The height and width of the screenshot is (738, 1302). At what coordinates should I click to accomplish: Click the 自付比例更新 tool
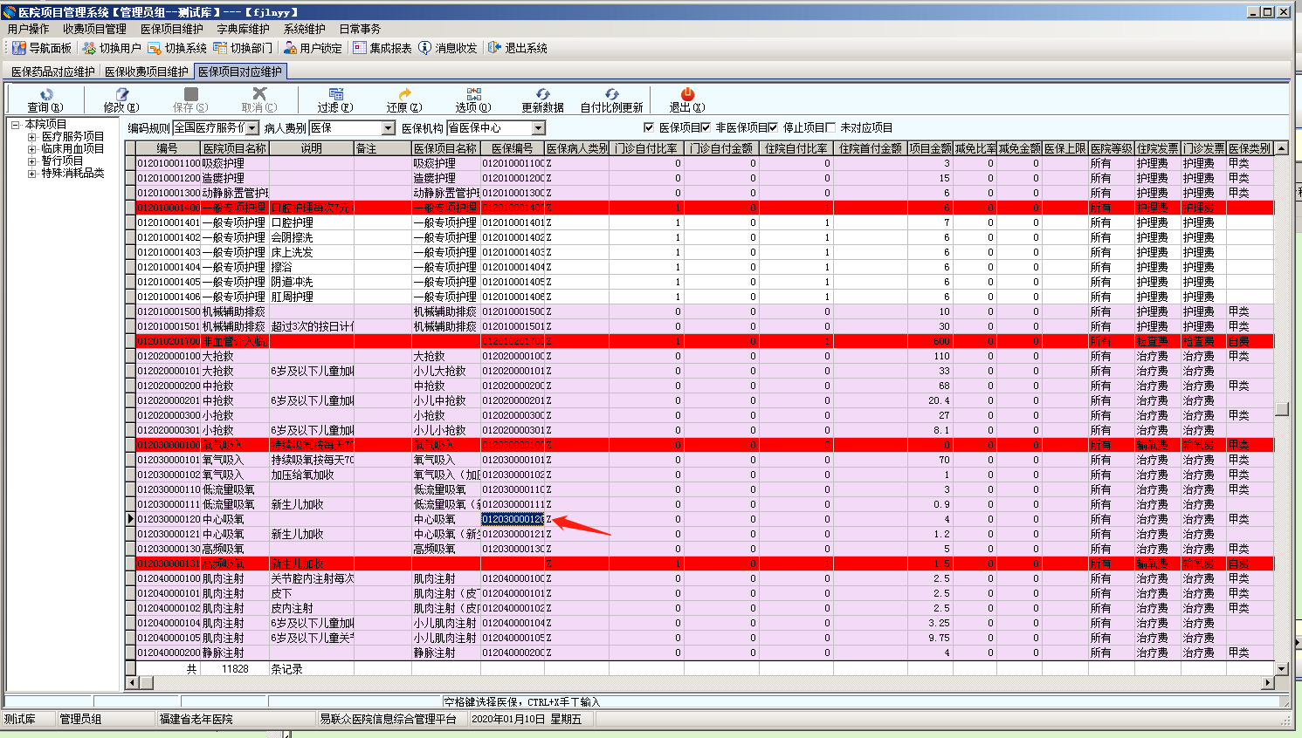pyautogui.click(x=611, y=100)
